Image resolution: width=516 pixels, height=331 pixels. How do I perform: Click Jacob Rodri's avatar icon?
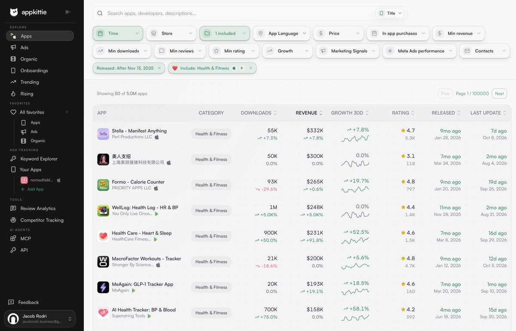pos(14,319)
